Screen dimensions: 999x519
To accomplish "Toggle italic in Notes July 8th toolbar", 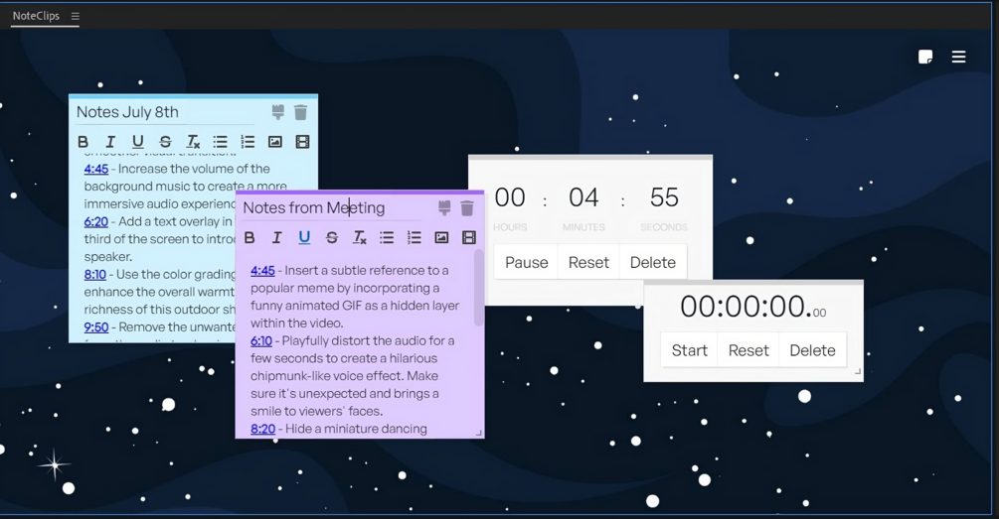I will pyautogui.click(x=110, y=142).
